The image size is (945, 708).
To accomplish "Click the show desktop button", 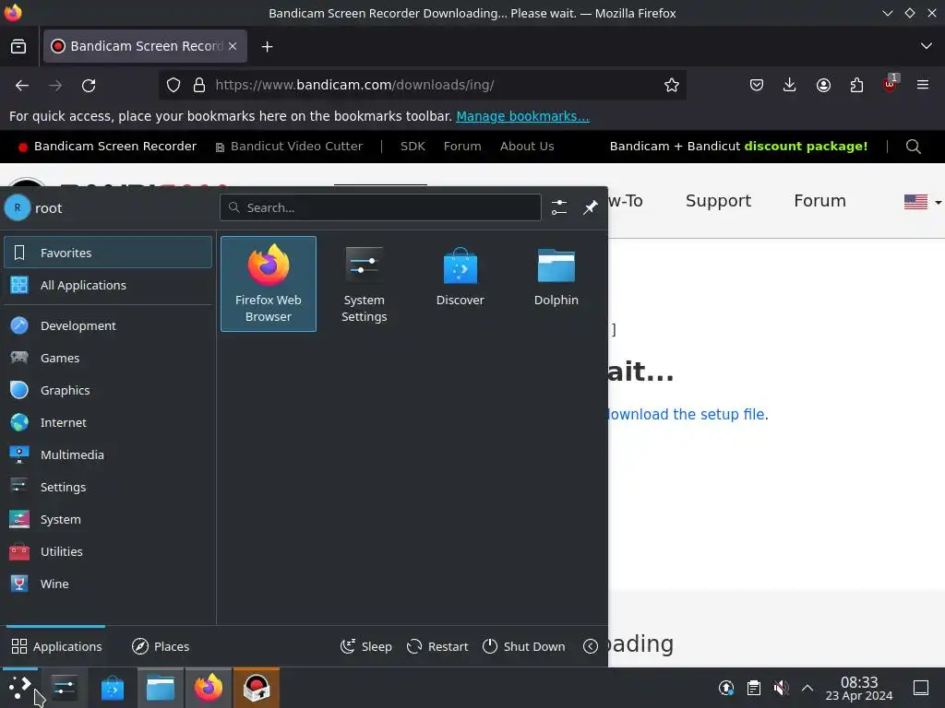I will coord(921,688).
